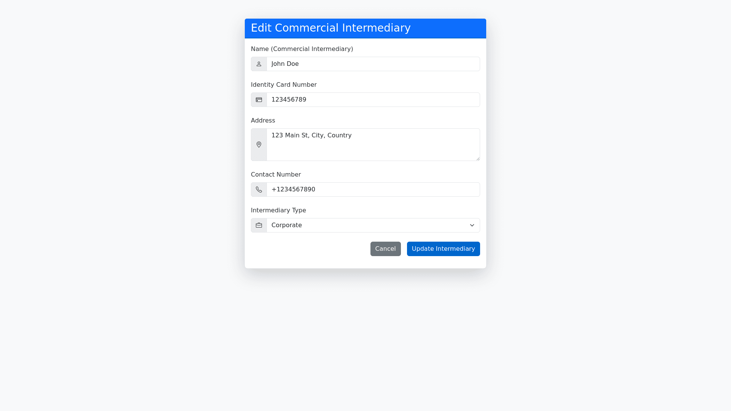This screenshot has width=731, height=411.
Task: Click the location pin icon
Action: pyautogui.click(x=259, y=145)
